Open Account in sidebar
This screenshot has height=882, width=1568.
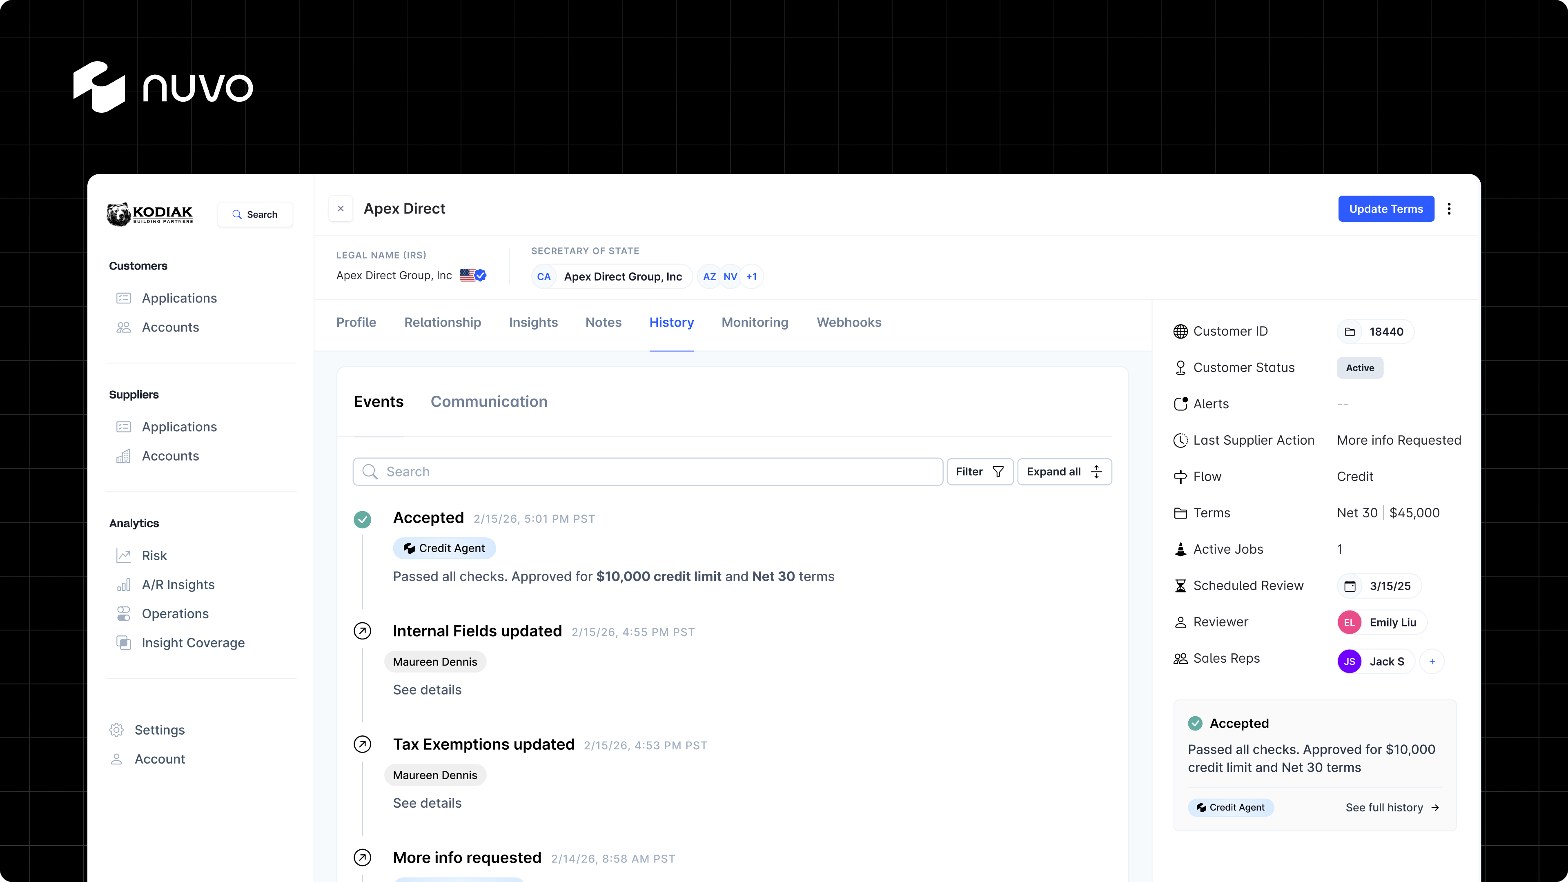[147, 759]
